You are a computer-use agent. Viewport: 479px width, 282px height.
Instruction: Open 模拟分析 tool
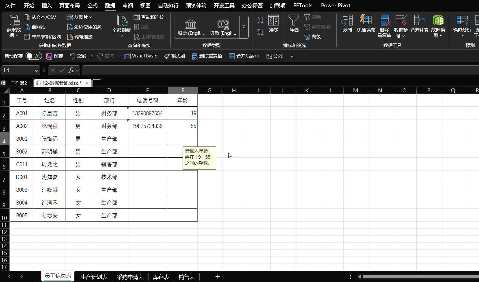[462, 26]
